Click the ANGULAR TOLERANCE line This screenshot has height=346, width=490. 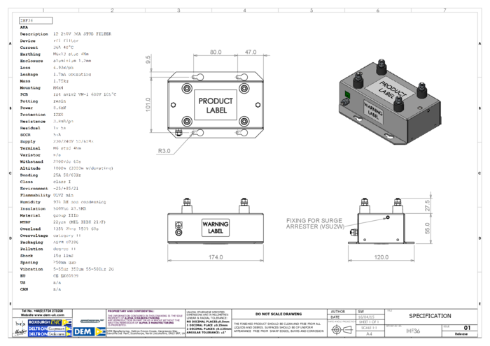[206, 333]
